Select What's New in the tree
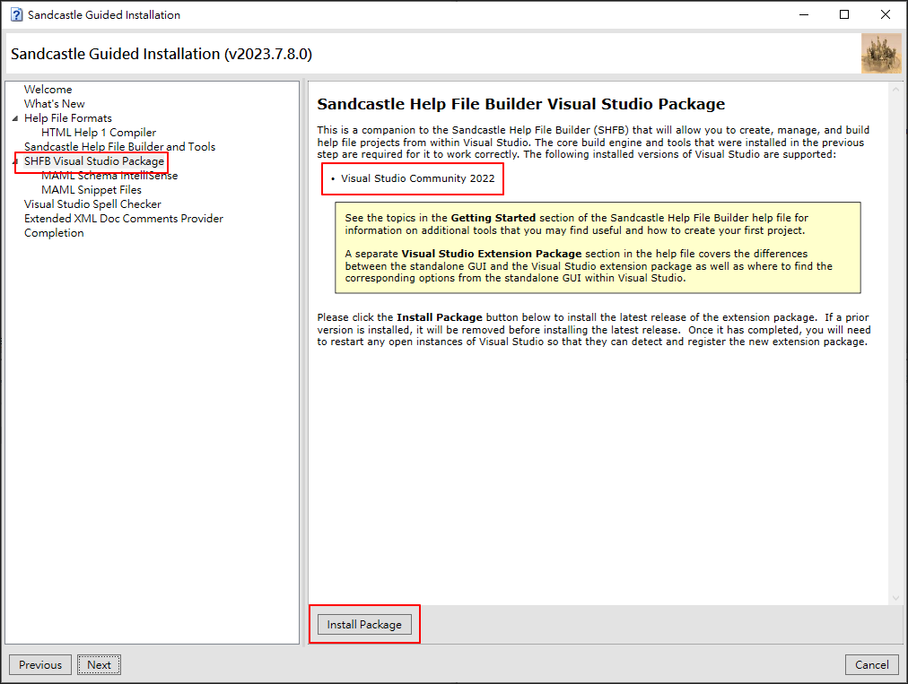This screenshot has width=908, height=684. [x=55, y=104]
